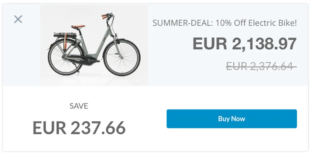Image resolution: width=311 pixels, height=154 pixels.
Task: Click the crossed-out original price EUR 2,376.64
Action: (x=261, y=66)
